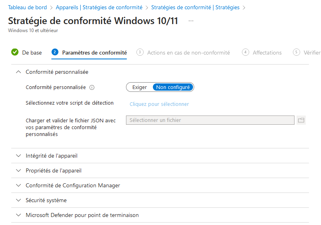
Task: Collapse the Conformité personnalisée section
Action: [x=18, y=72]
